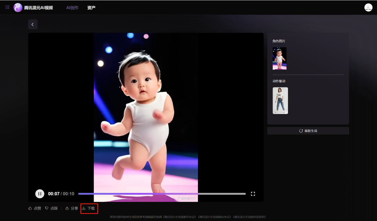Open 腾讯混元生视频体验规则 link

coord(249,217)
